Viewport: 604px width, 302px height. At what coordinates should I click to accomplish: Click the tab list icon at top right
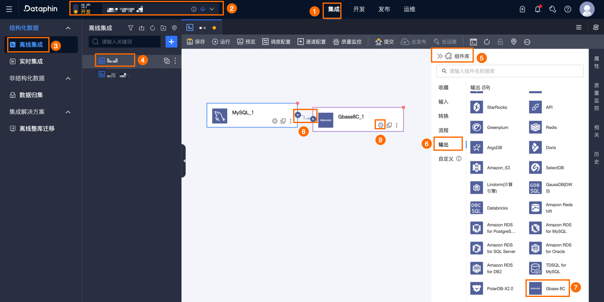pyautogui.click(x=579, y=27)
